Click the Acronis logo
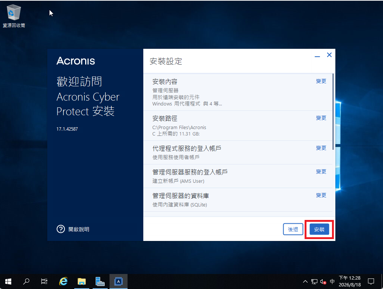Screen dimensions: 383x289 (75, 61)
